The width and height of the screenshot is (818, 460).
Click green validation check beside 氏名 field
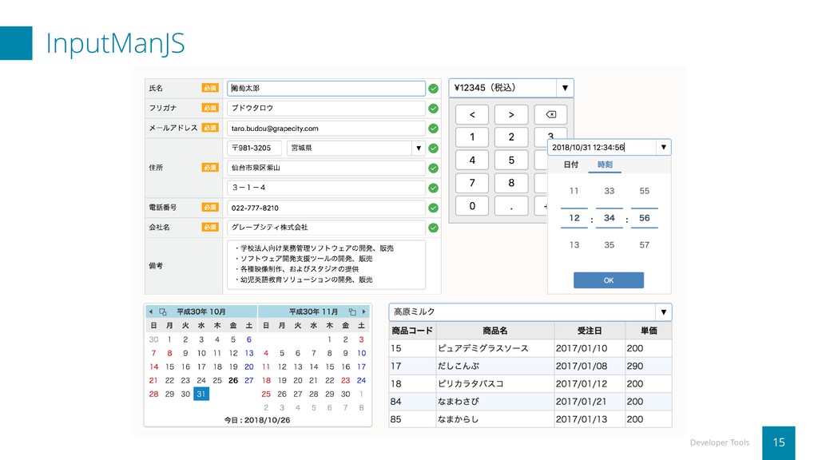tap(433, 89)
